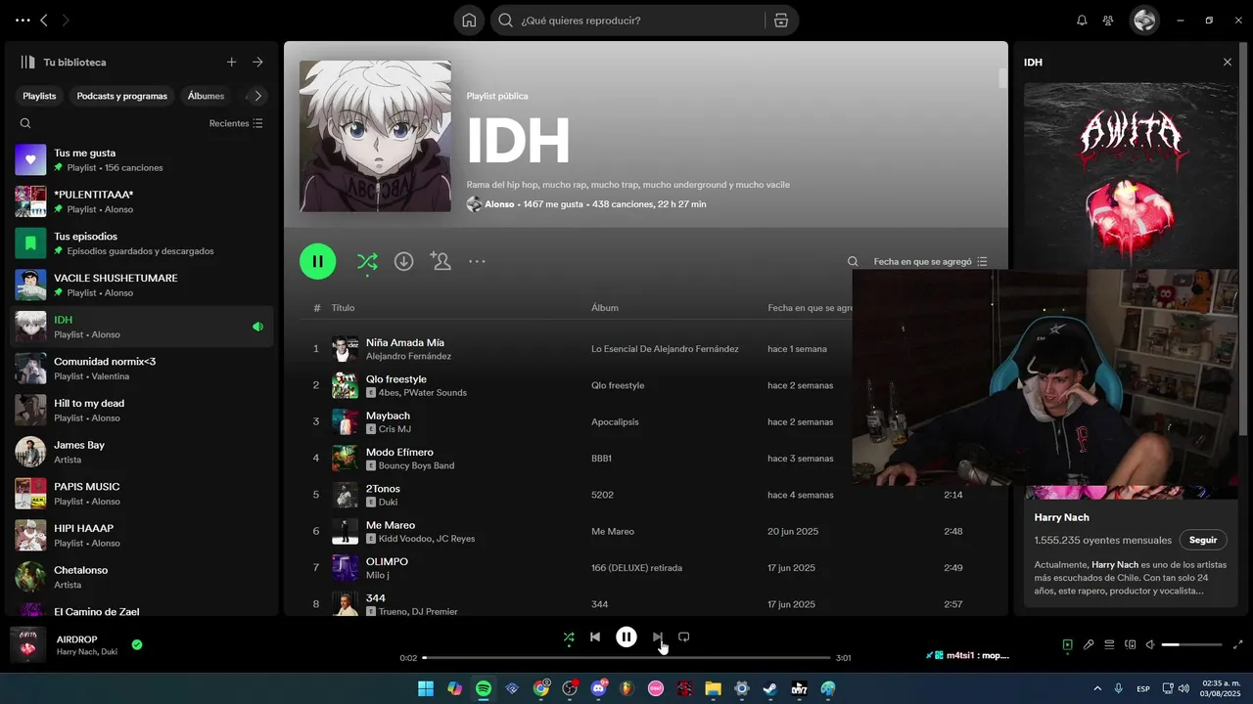Viewport: 1253px width, 704px height.
Task: Open the Recientes sort dropdown
Action: pyautogui.click(x=236, y=123)
